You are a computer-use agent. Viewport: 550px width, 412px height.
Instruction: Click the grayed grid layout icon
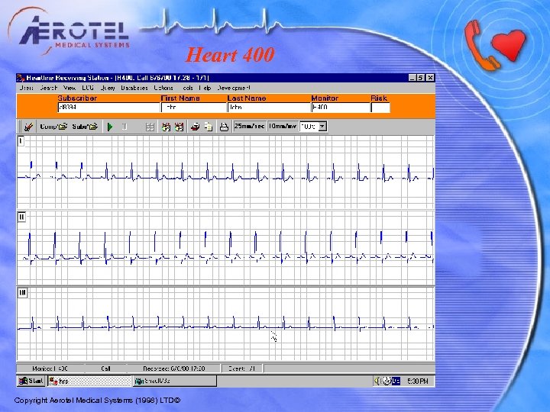click(x=150, y=127)
